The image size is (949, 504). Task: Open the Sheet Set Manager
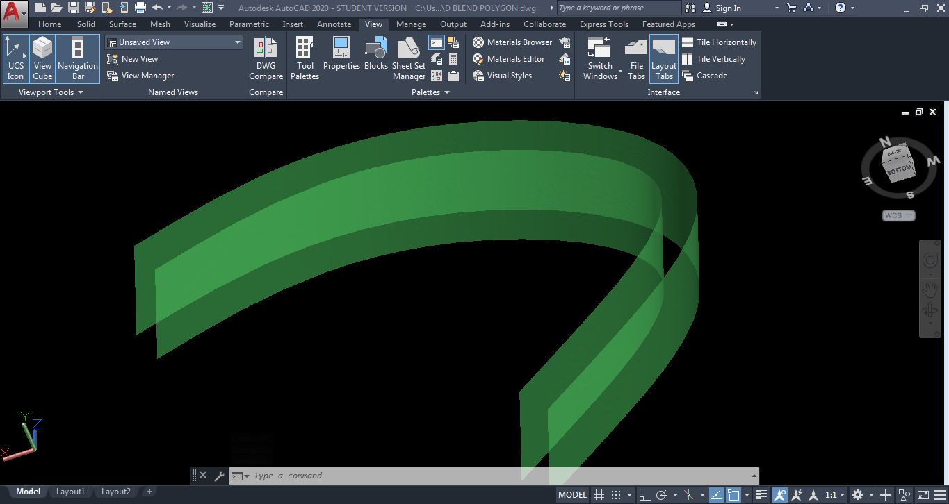[x=408, y=59]
